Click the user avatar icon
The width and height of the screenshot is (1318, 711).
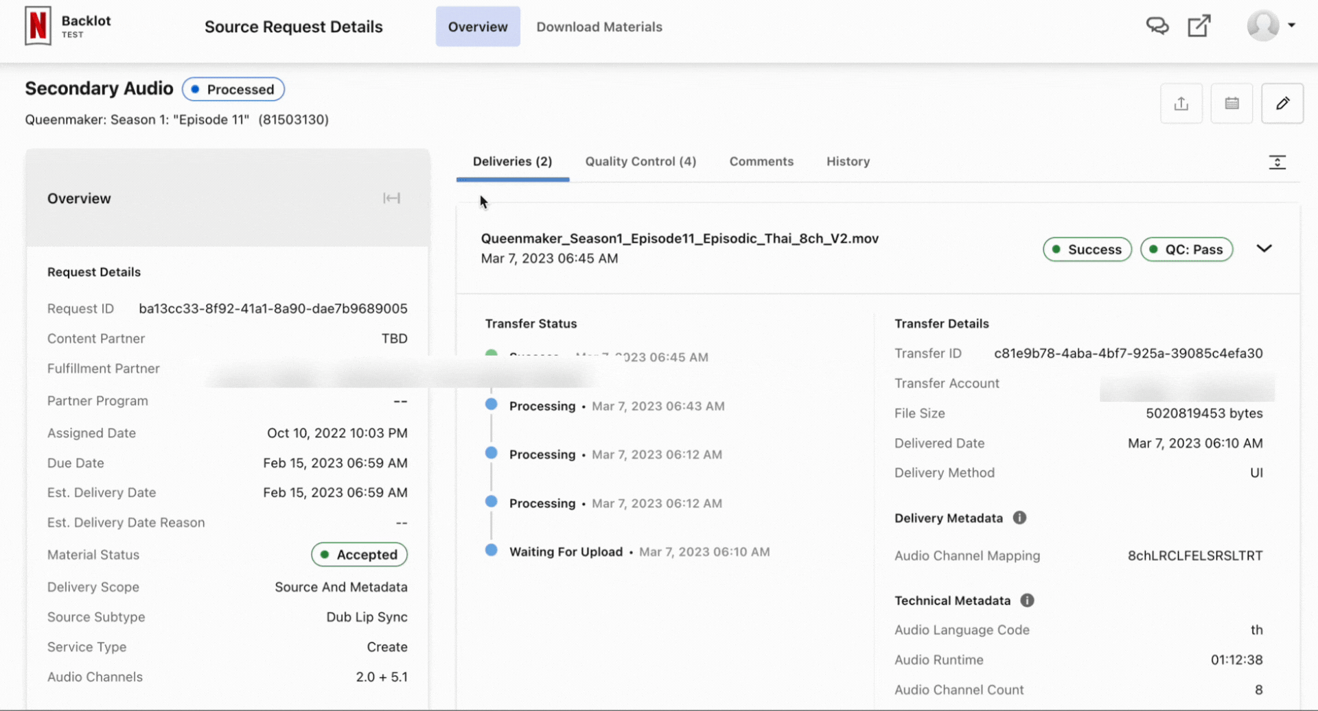tap(1263, 26)
